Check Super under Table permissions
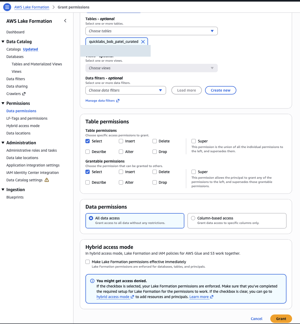The image size is (300, 324). (x=194, y=141)
